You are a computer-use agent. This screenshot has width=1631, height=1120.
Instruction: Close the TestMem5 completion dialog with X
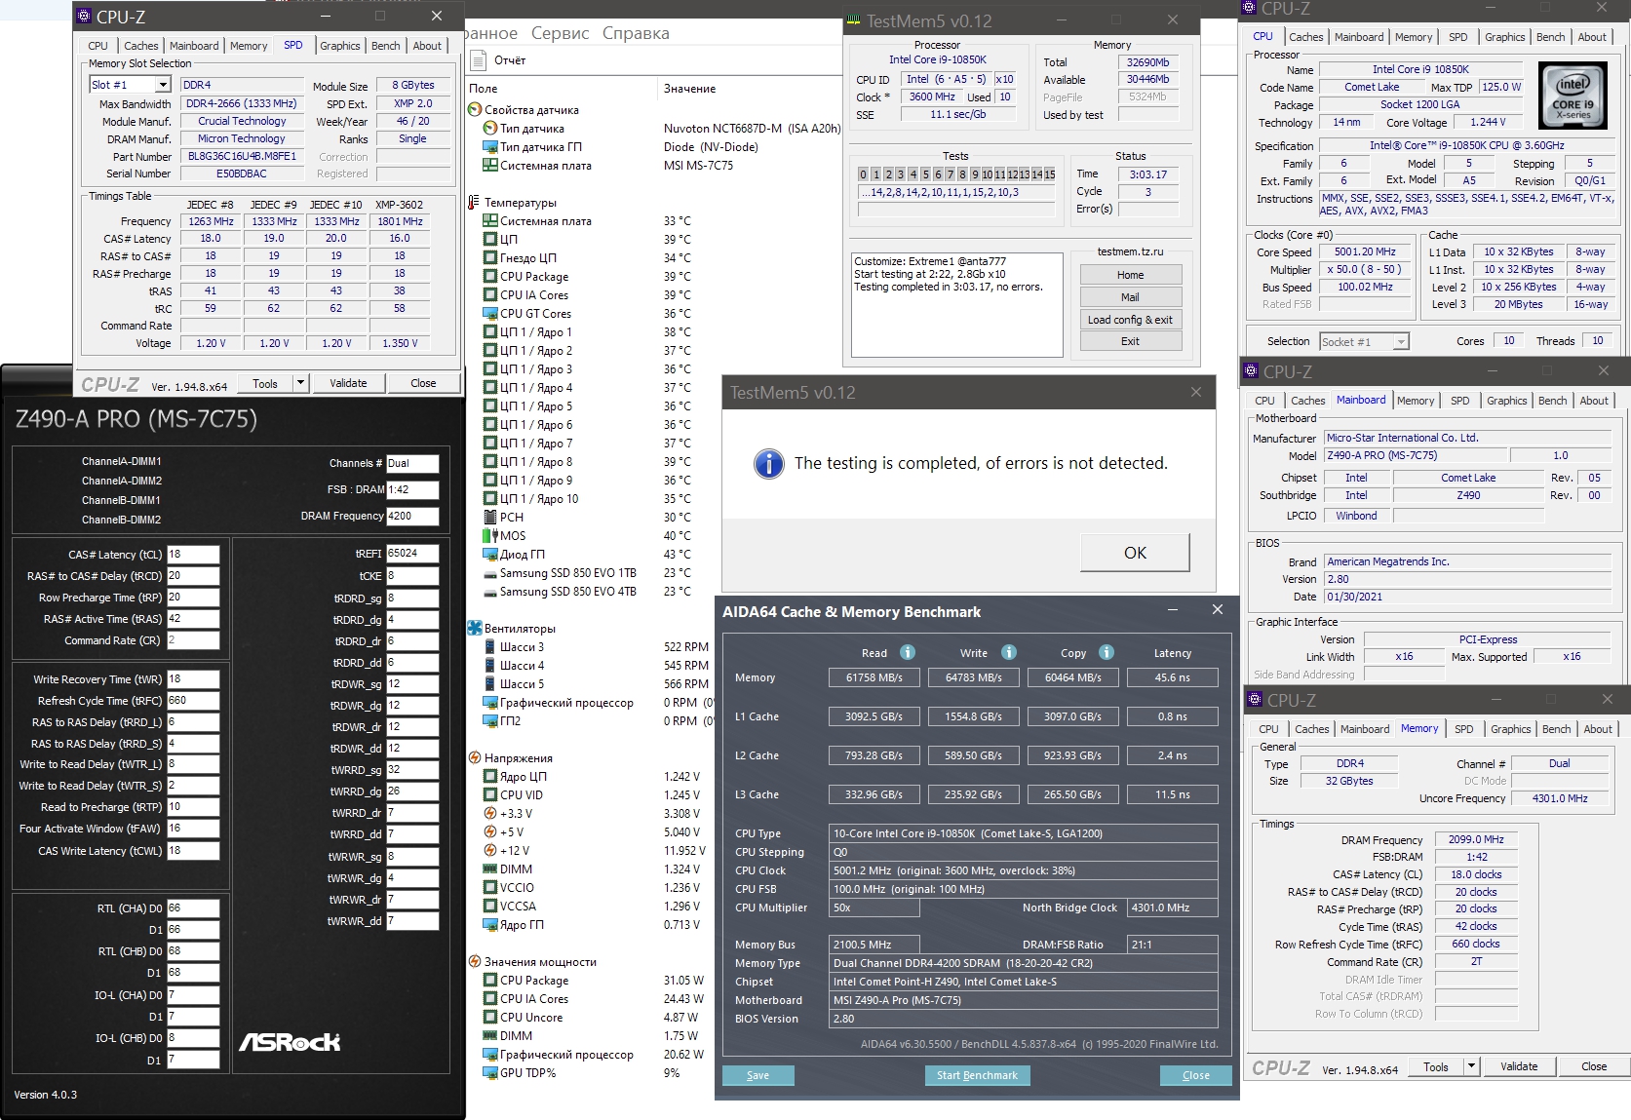(1196, 392)
